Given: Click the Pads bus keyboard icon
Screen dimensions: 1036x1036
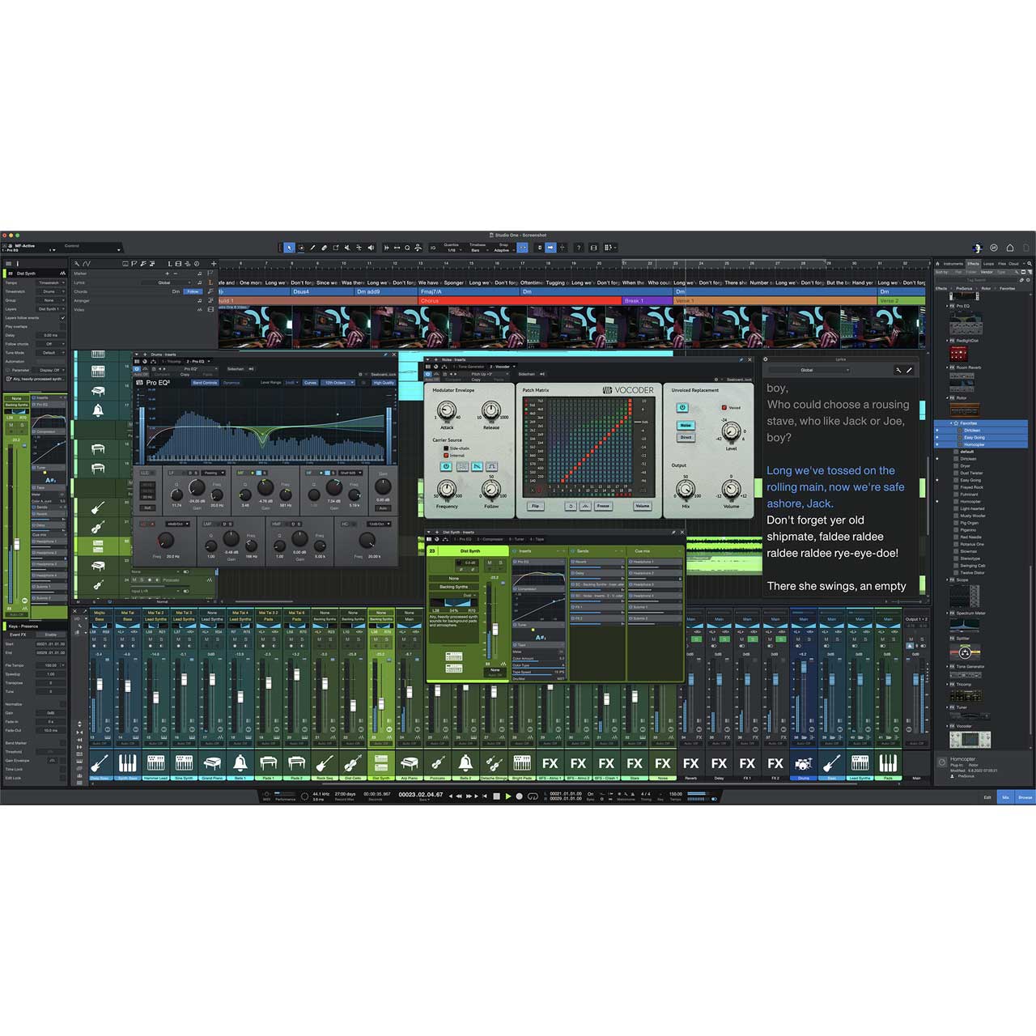Looking at the screenshot, I should 888,762.
